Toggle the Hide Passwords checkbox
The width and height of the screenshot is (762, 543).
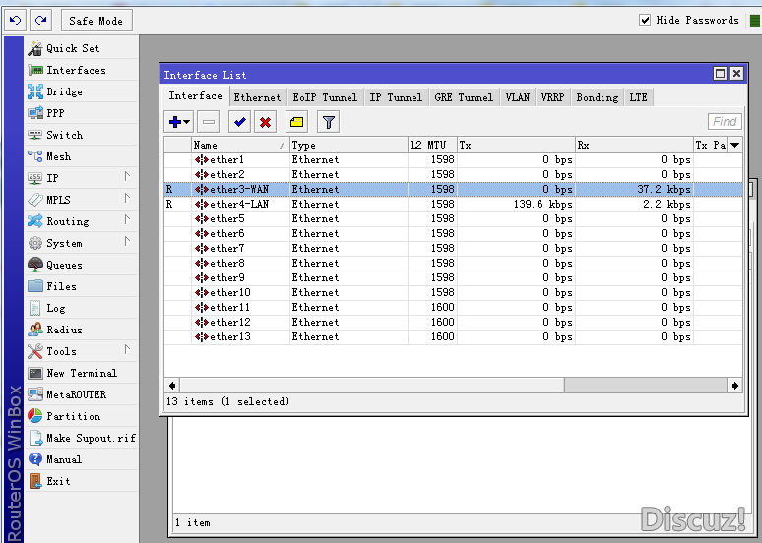point(645,20)
